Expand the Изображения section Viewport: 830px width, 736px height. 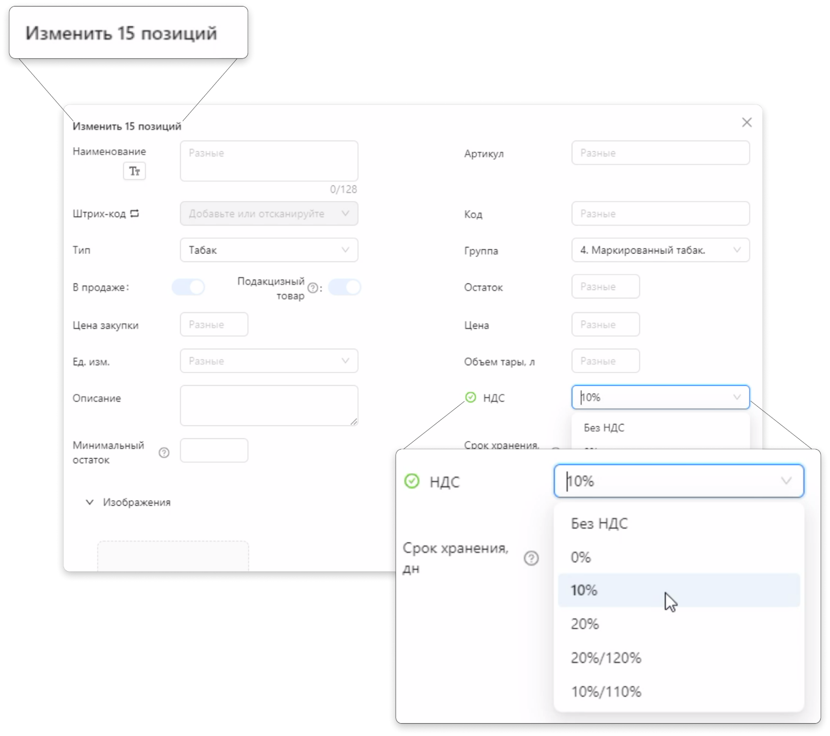(129, 503)
